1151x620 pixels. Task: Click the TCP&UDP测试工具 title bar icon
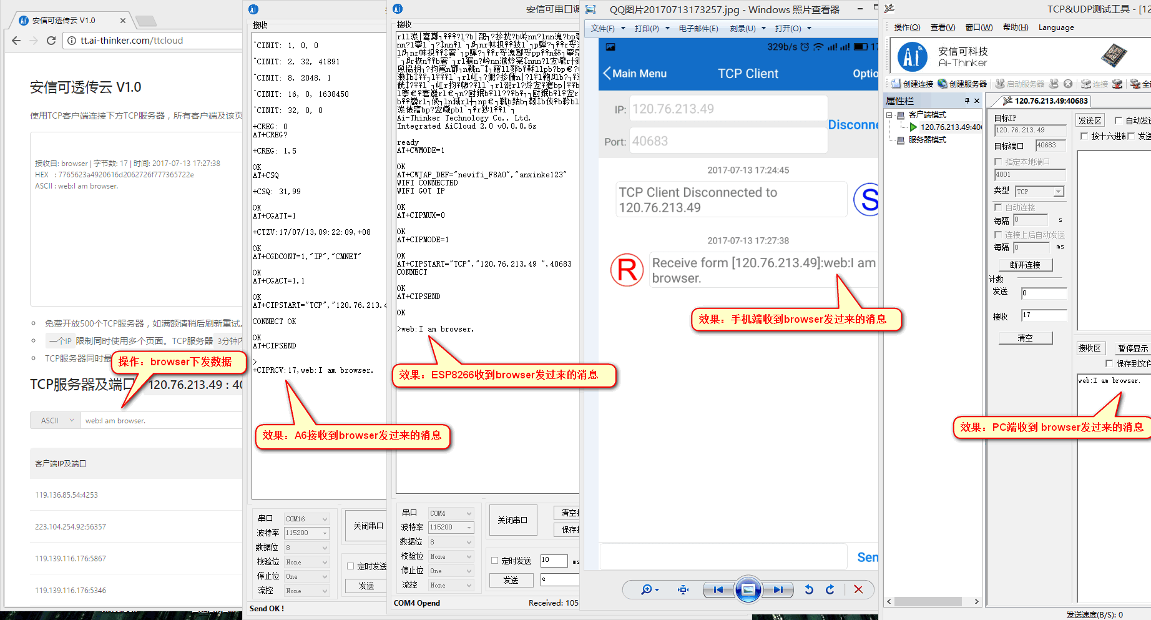tap(889, 9)
